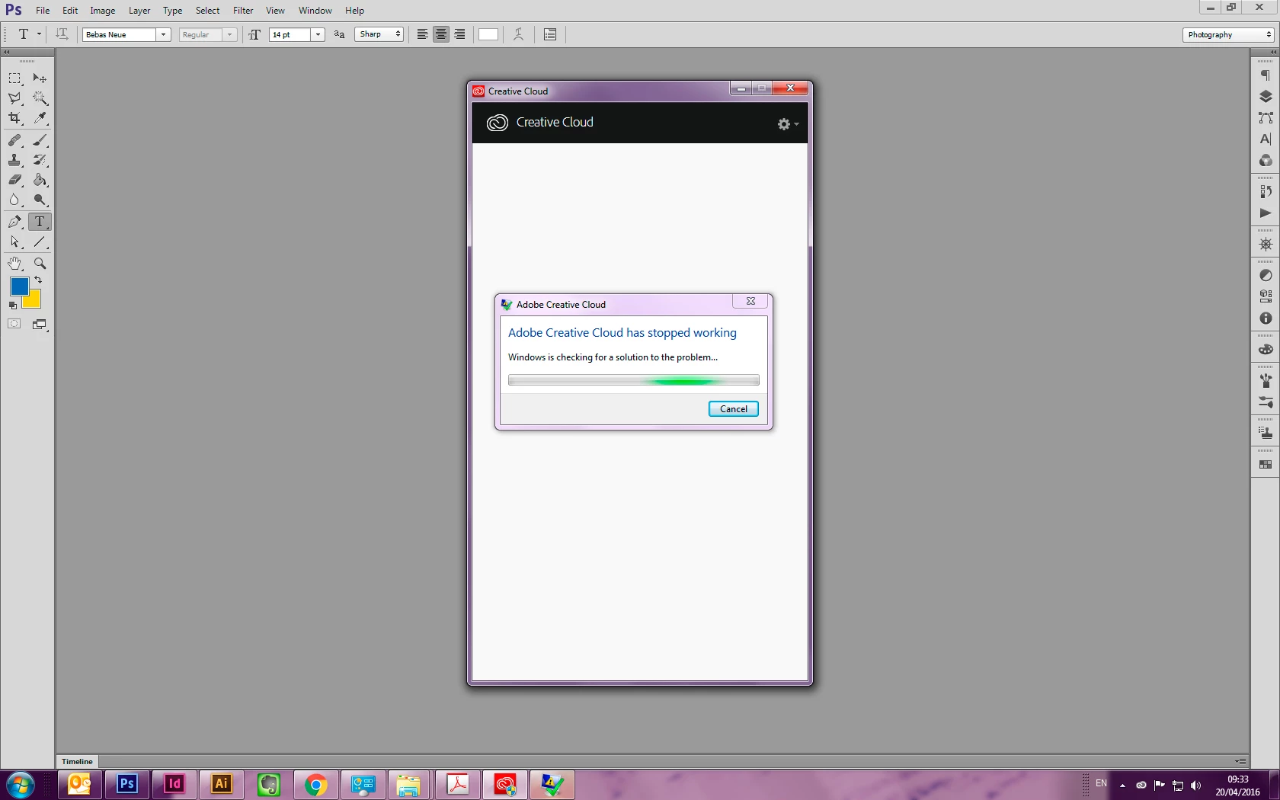Select the Path Selection tool
The height and width of the screenshot is (800, 1280).
14,242
